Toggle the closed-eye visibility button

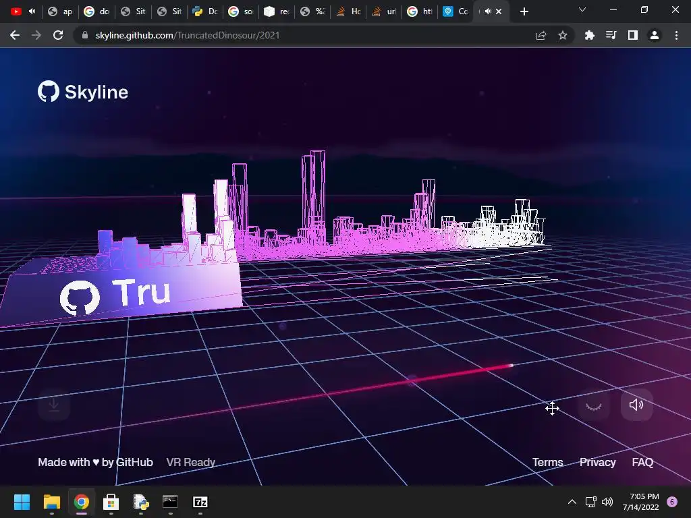[x=593, y=405]
